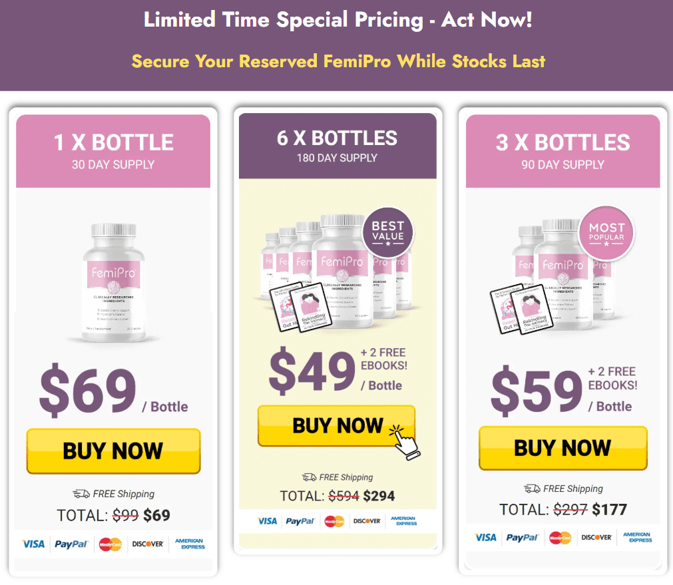673x585 pixels.
Task: Click BUY NOW for the 1 bottle package
Action: [x=113, y=451]
